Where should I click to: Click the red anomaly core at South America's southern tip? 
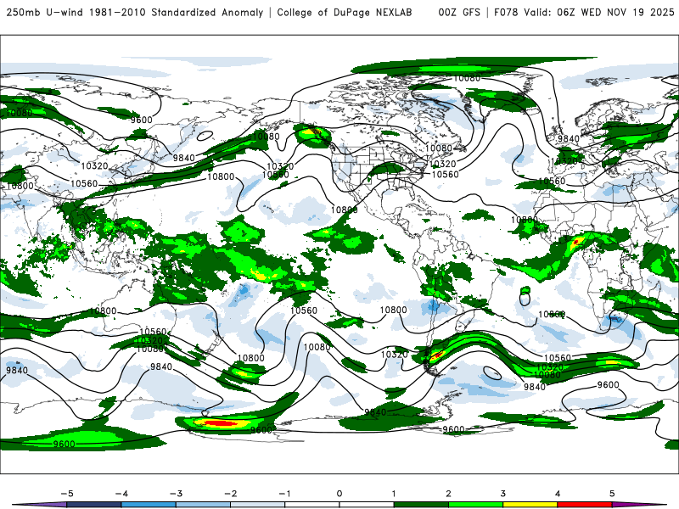pyautogui.click(x=436, y=355)
